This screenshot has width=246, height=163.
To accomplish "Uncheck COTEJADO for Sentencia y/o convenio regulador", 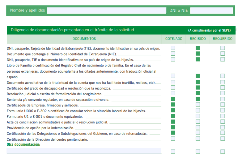I will [173, 99].
